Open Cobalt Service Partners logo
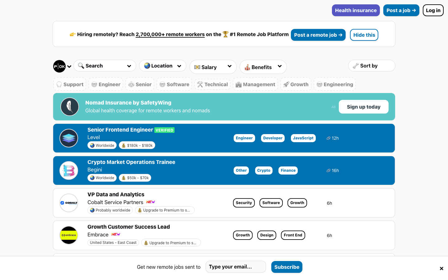This screenshot has width=448, height=280. click(69, 203)
